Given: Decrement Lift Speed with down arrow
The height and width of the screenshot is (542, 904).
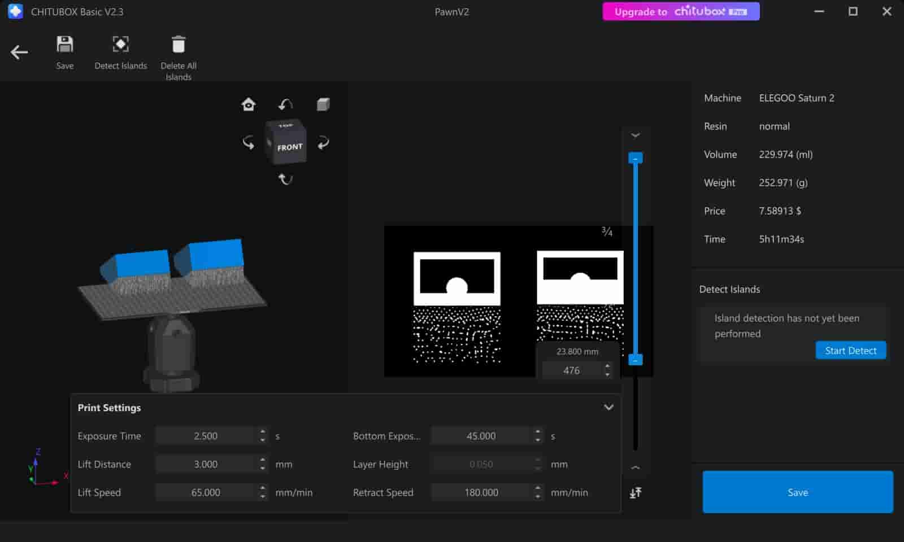Looking at the screenshot, I should [263, 496].
